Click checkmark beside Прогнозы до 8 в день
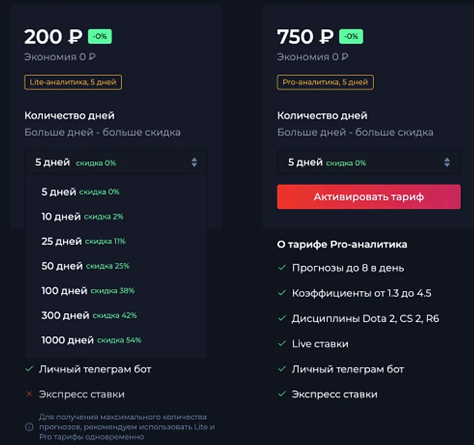This screenshot has width=474, height=445. pos(281,268)
